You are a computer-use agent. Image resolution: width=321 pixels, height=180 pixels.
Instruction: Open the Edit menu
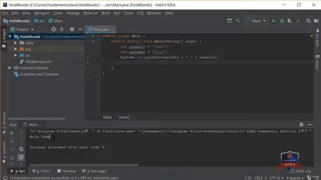point(15,13)
